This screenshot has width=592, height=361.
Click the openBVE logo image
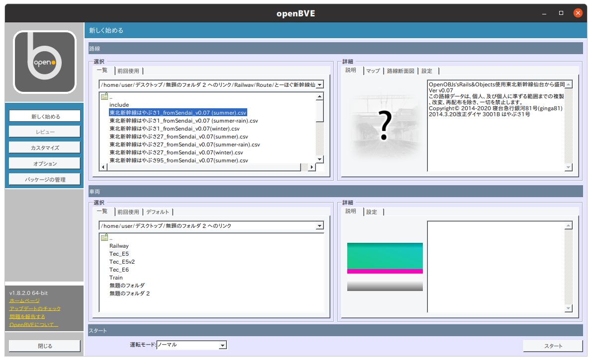45,62
